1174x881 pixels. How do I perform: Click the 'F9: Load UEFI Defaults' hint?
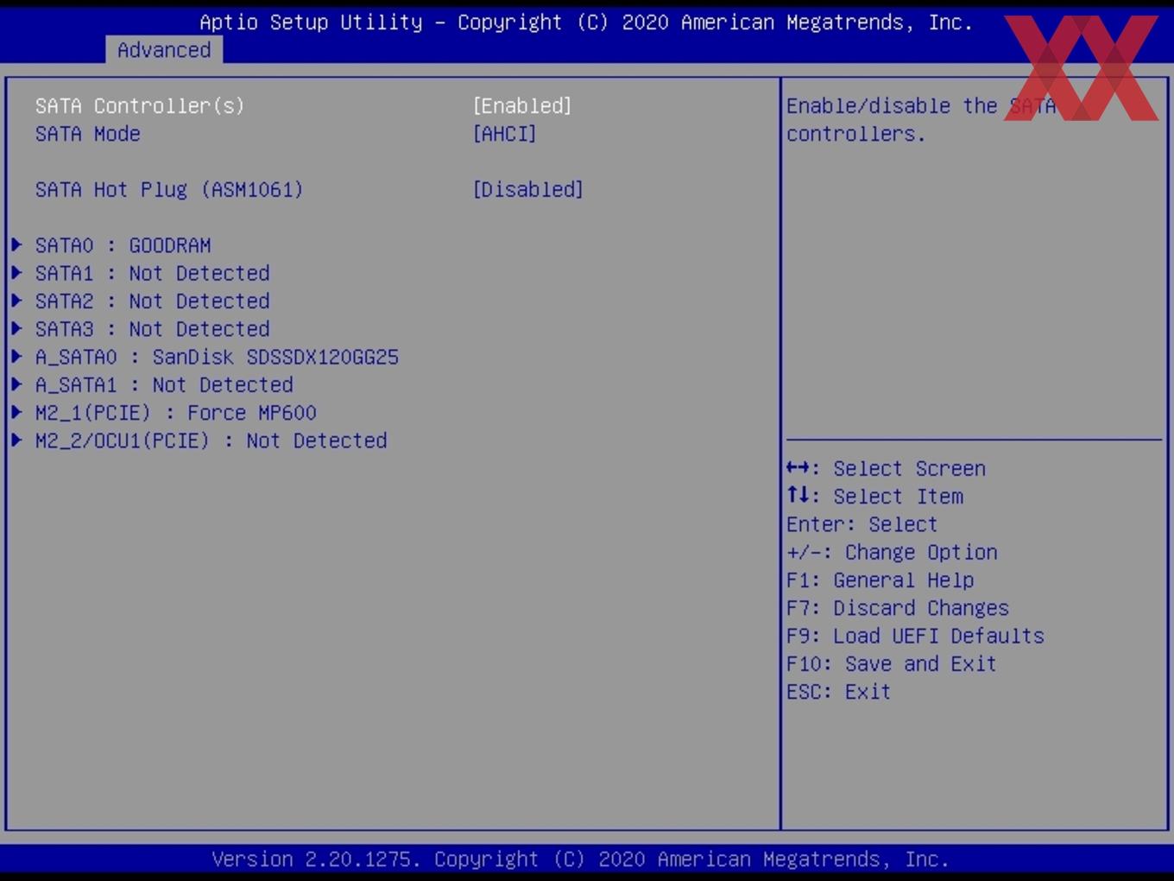pyautogui.click(x=915, y=636)
